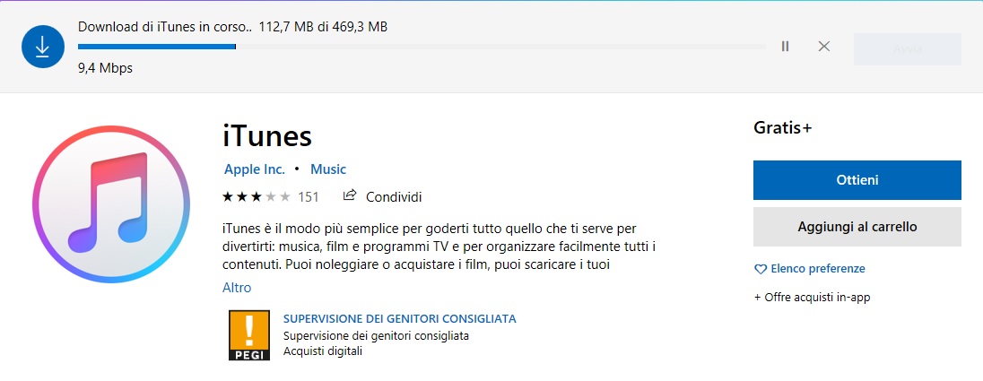The image size is (983, 381).
Task: Open the Apple Inc. publisher link
Action: pyautogui.click(x=255, y=169)
